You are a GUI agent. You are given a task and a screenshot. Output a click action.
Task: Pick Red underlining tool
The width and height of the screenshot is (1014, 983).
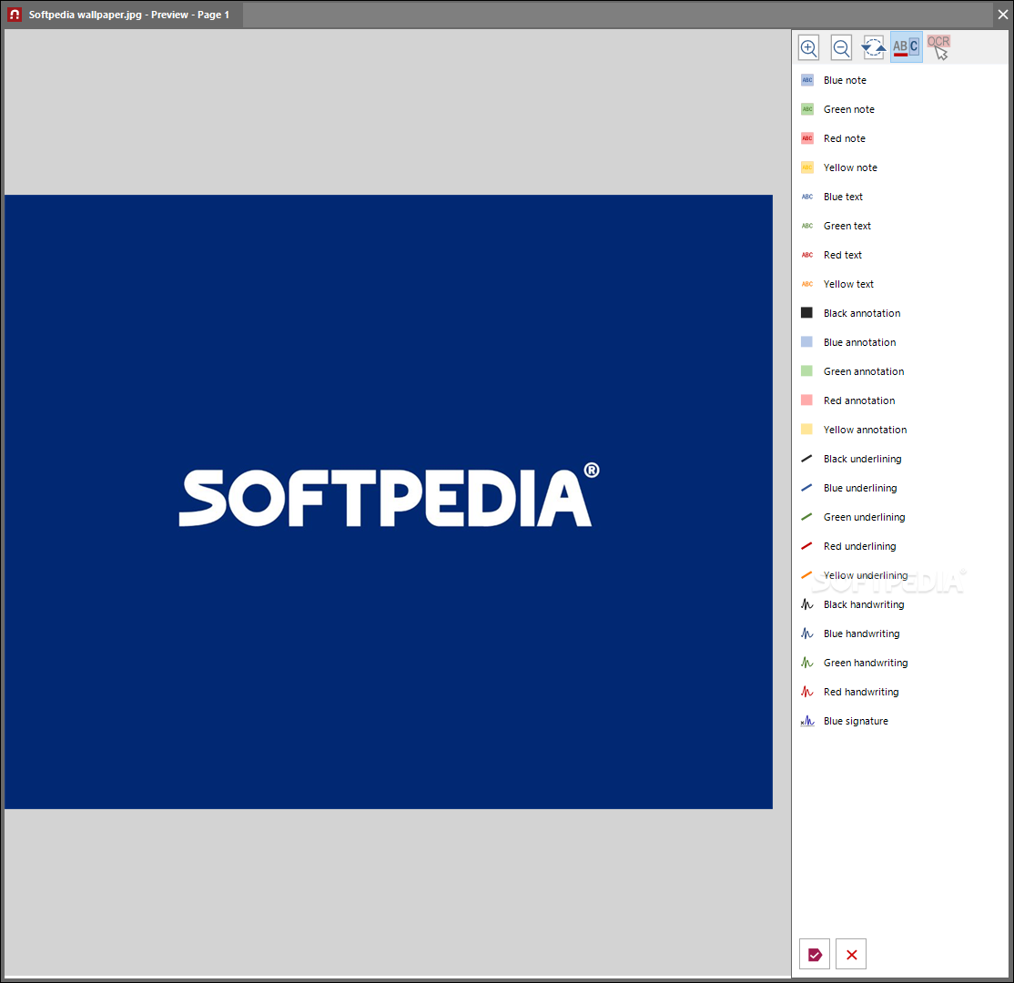coord(848,546)
